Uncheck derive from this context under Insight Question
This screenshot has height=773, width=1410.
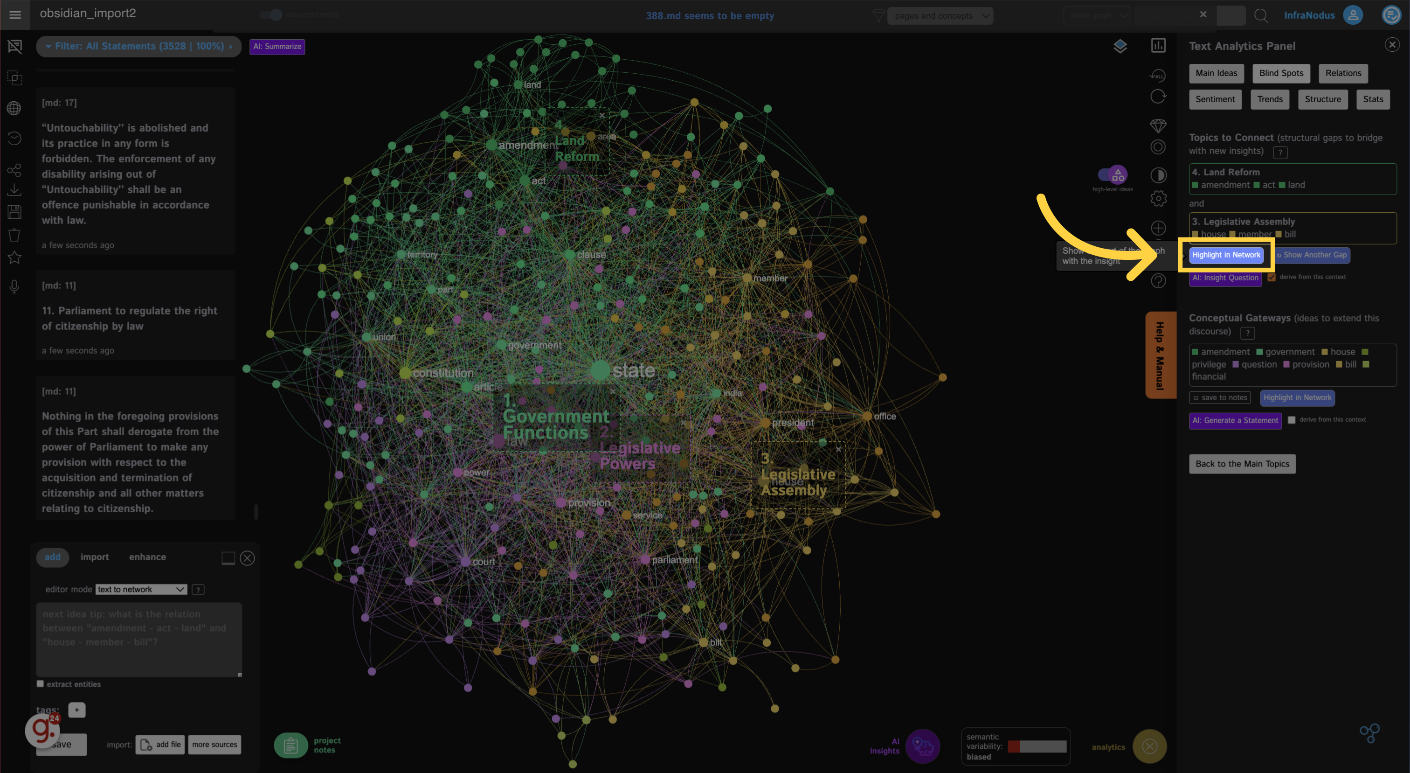click(x=1272, y=277)
